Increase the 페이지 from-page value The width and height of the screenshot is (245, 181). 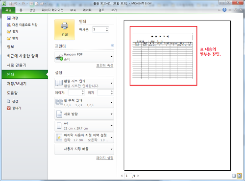pyautogui.click(x=83, y=91)
